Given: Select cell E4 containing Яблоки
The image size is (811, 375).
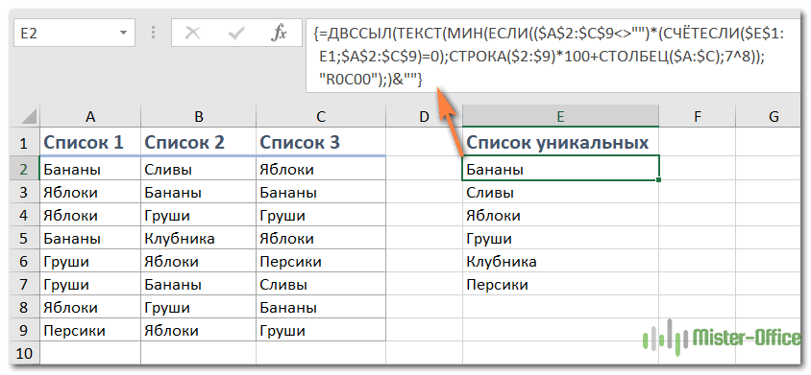Looking at the screenshot, I should pos(560,216).
